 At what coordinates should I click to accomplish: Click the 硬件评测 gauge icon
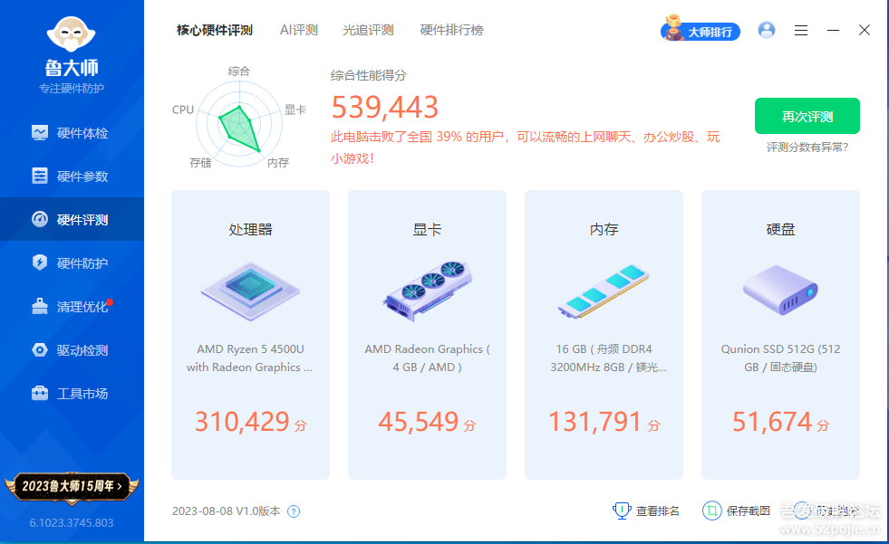[40, 219]
